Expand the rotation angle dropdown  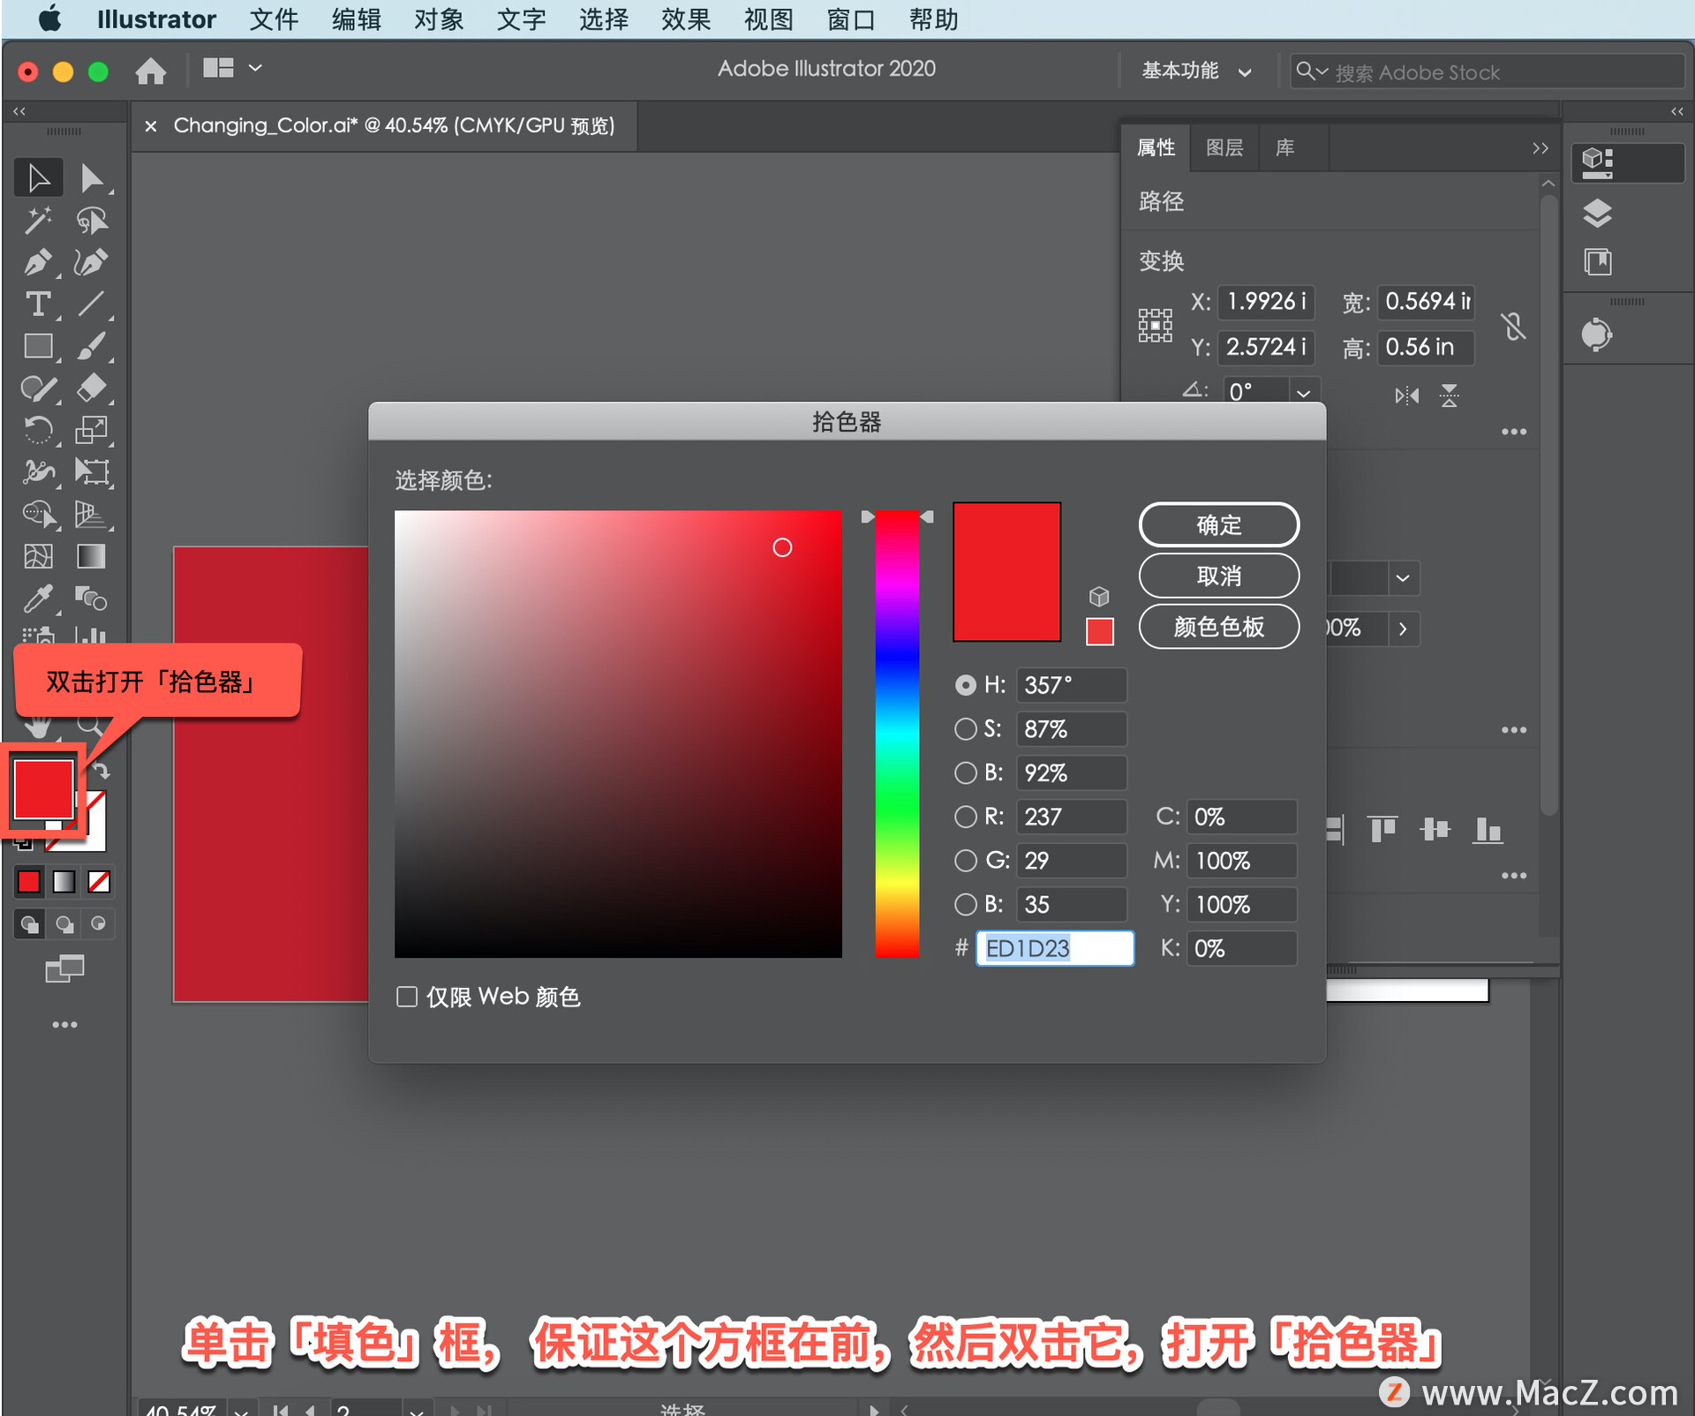1304,393
